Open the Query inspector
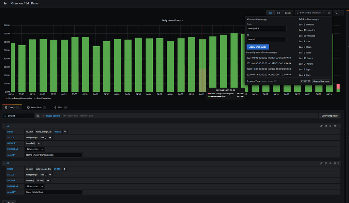The width and height of the screenshot is (349, 203). pos(329,115)
